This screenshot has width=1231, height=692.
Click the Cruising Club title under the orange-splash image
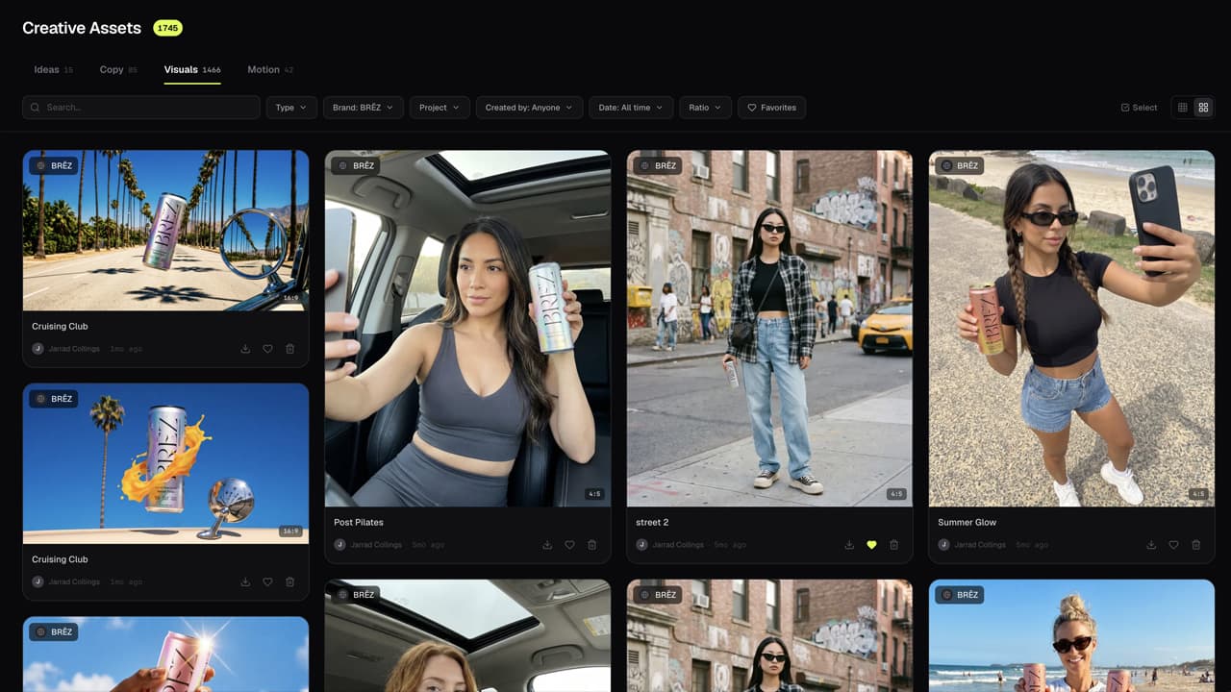(60, 559)
